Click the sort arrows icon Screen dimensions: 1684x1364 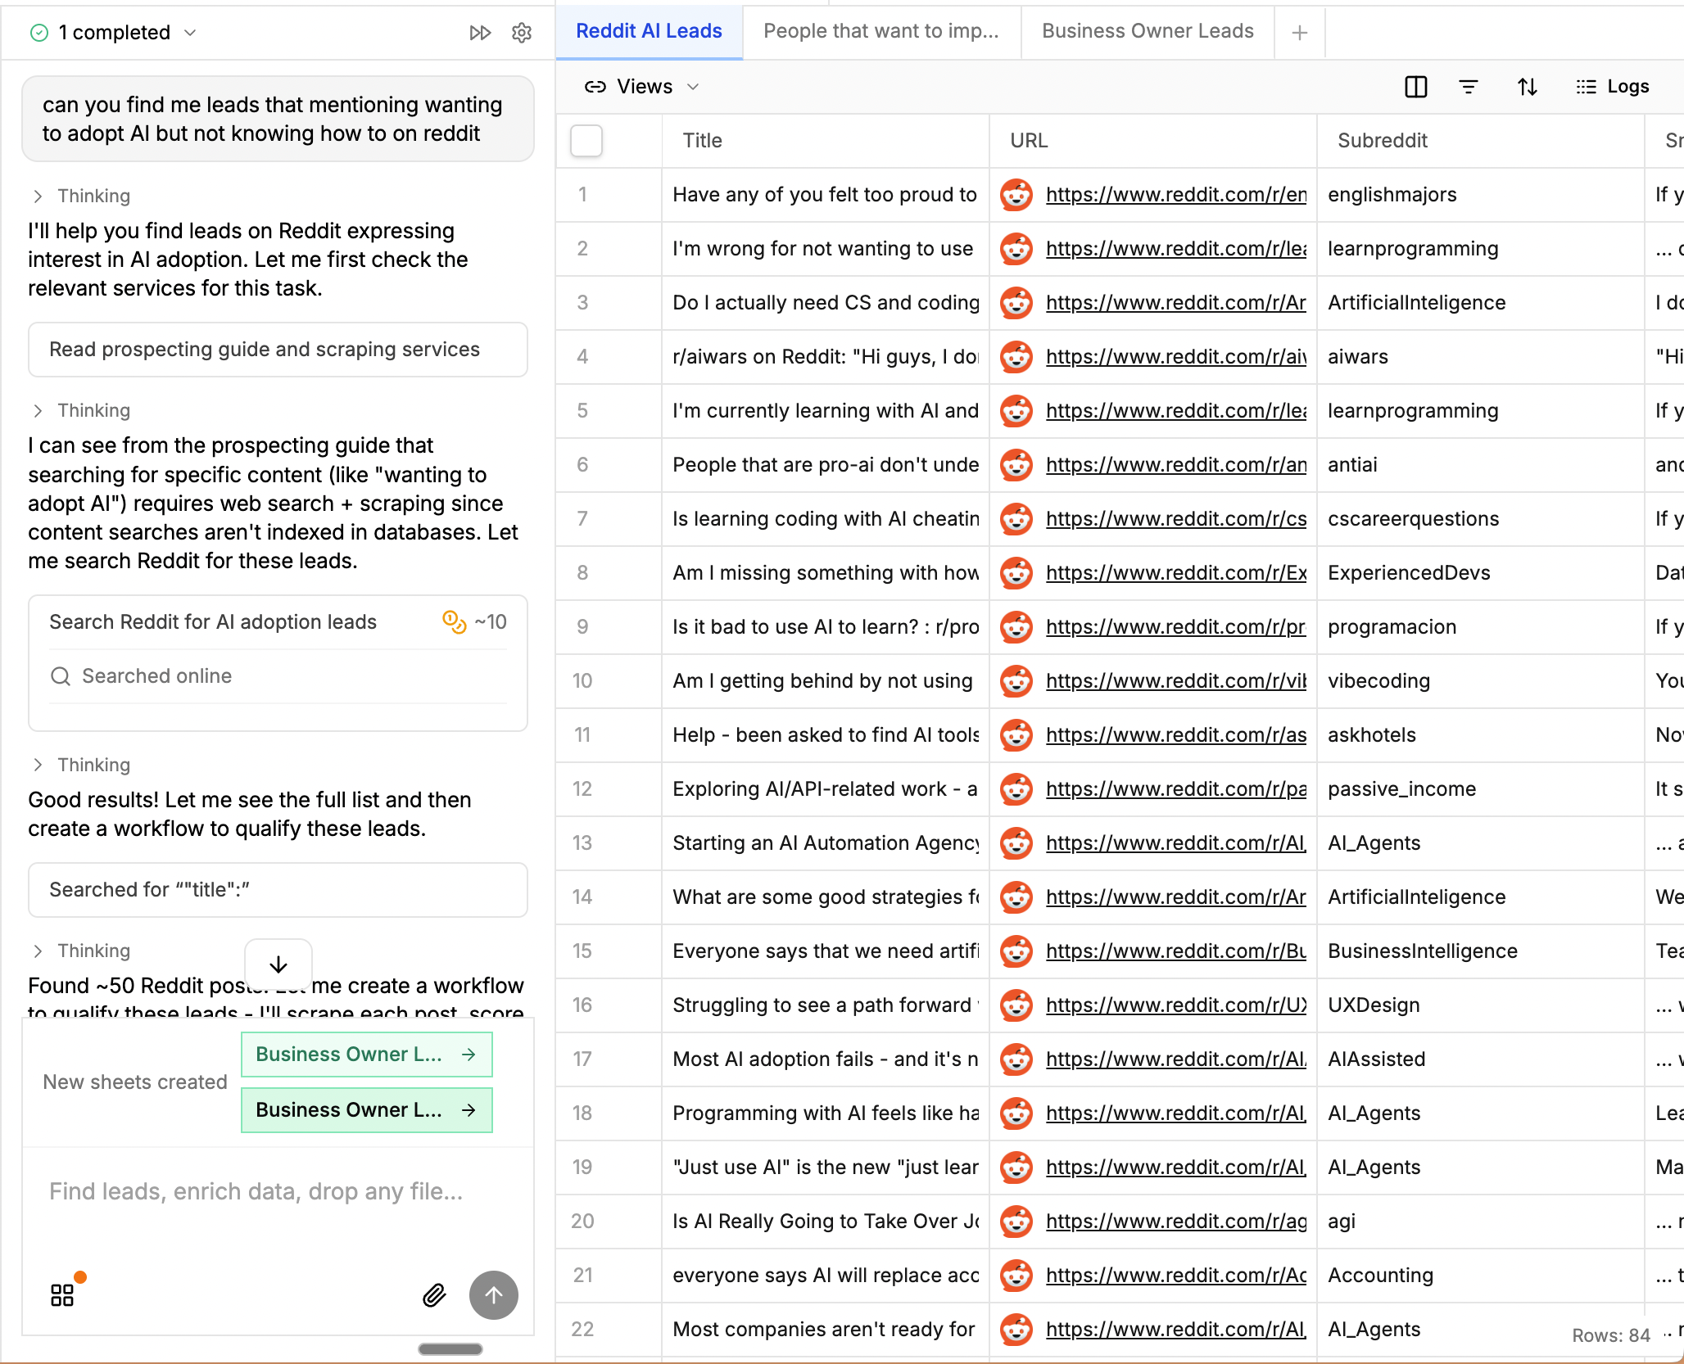coord(1527,87)
